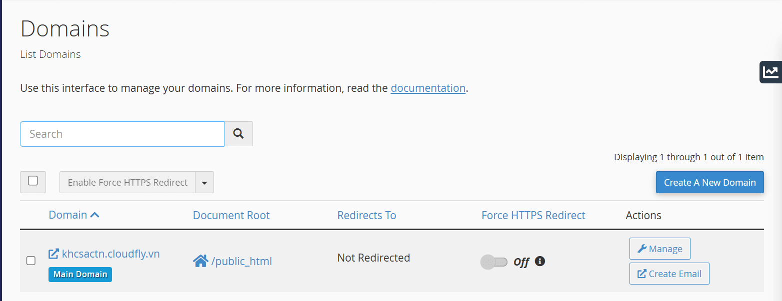Tick the select-all domains checkbox

click(33, 181)
